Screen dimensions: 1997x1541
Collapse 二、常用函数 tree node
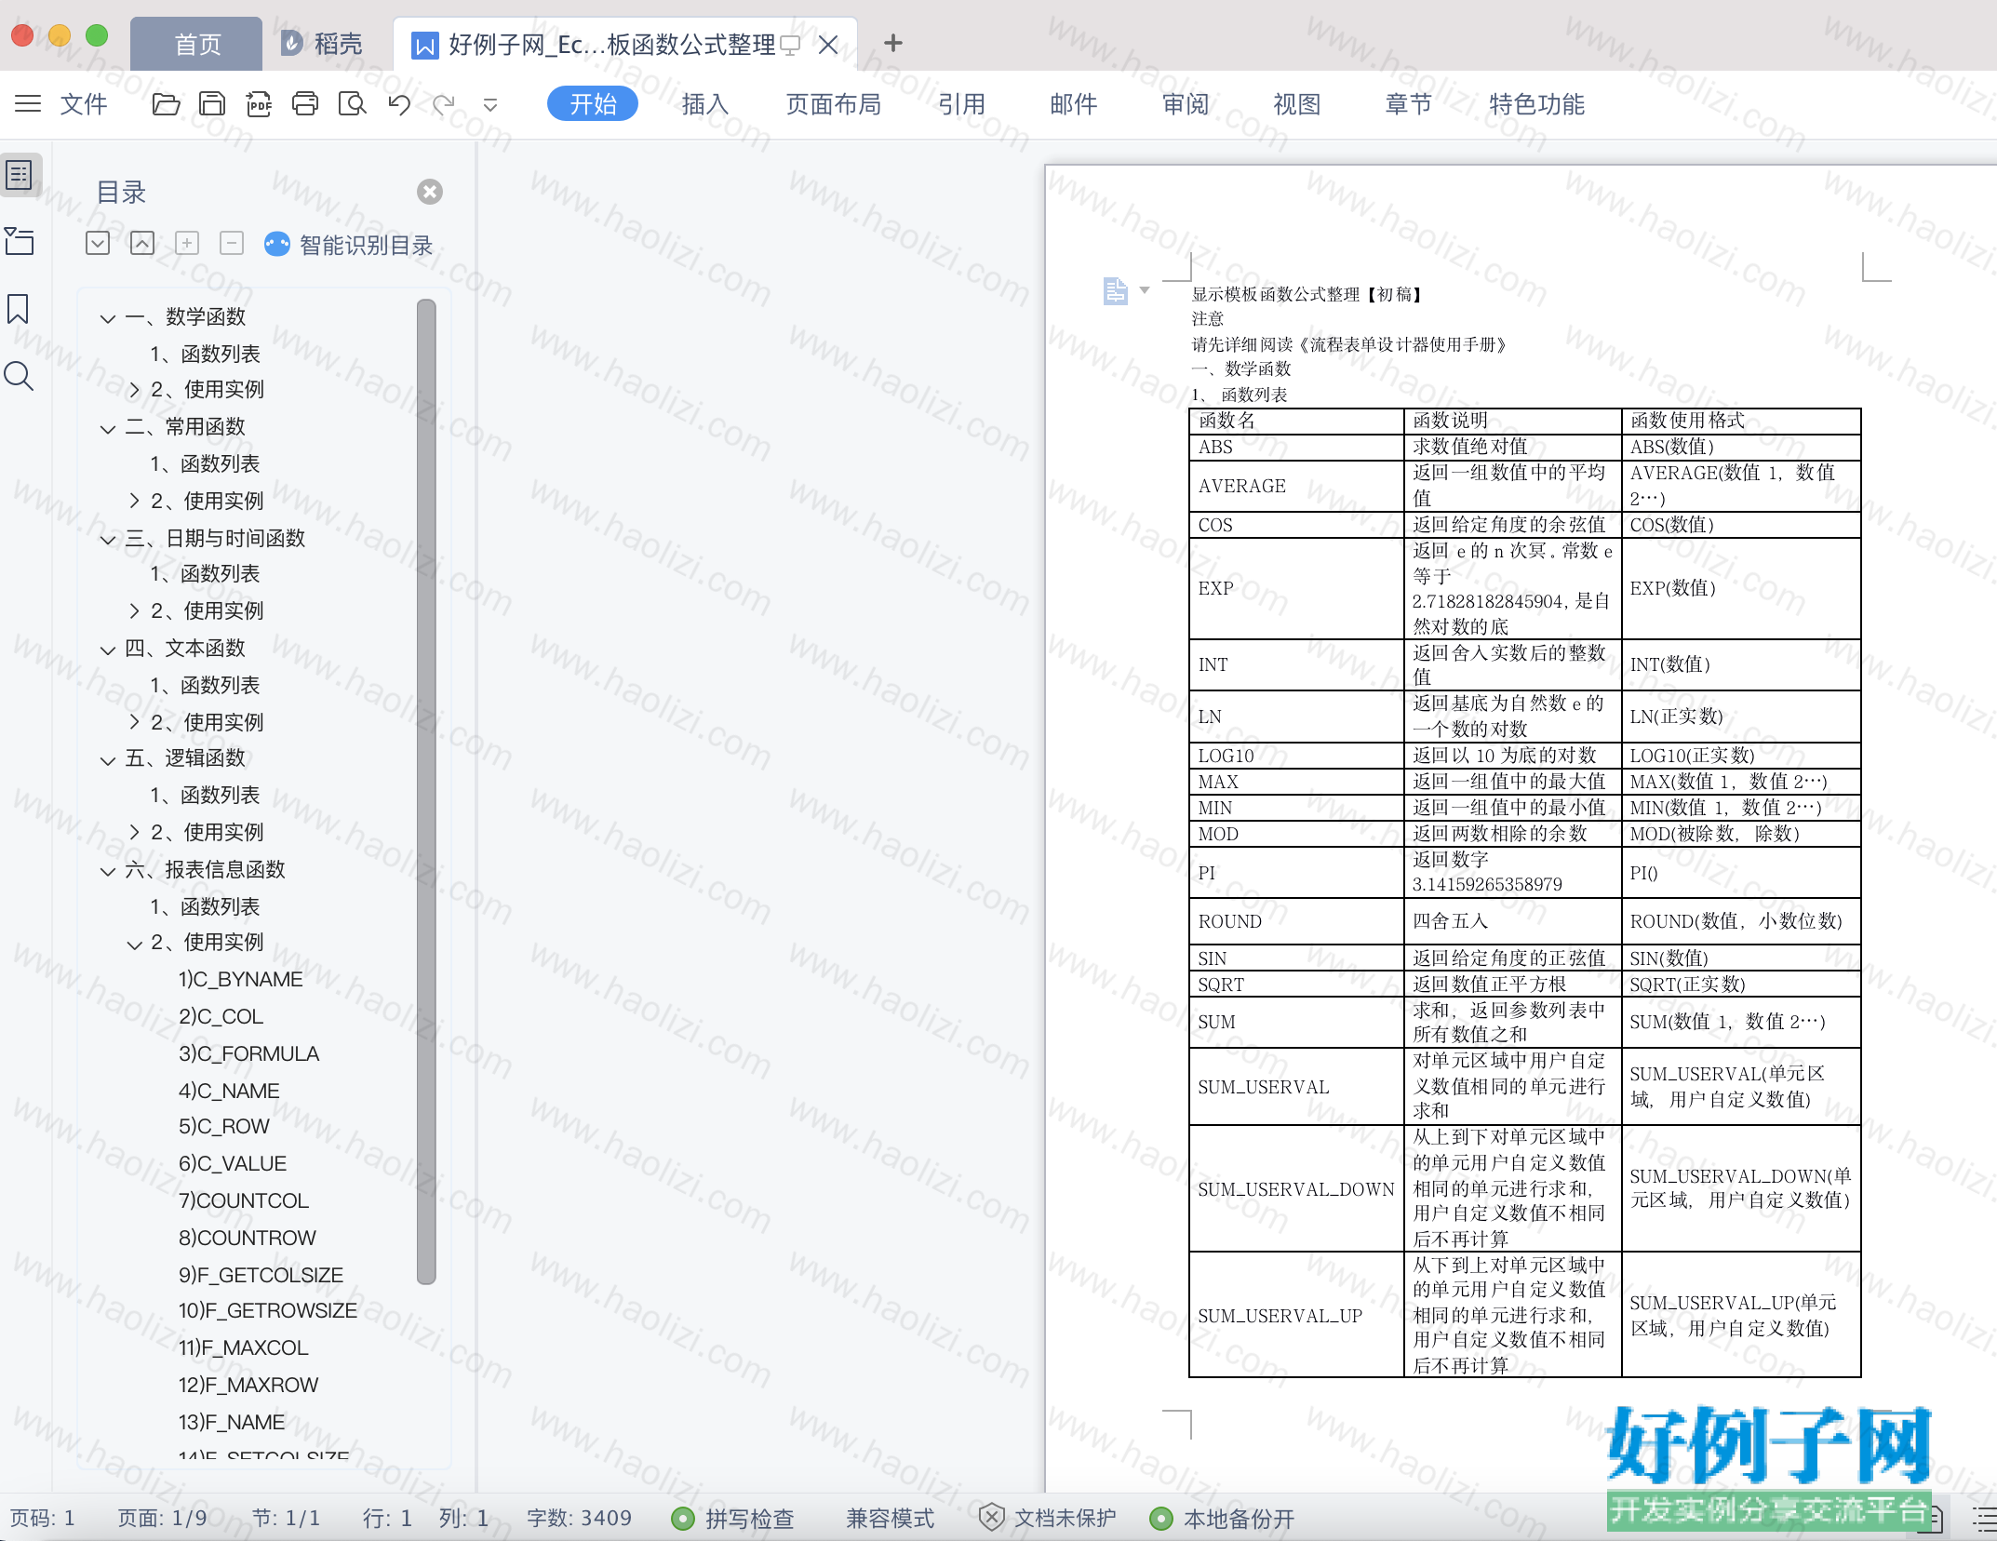[x=108, y=428]
